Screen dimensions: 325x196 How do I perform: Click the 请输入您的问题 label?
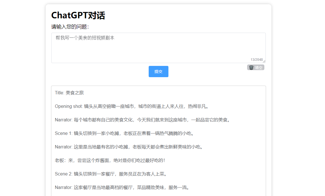70,27
